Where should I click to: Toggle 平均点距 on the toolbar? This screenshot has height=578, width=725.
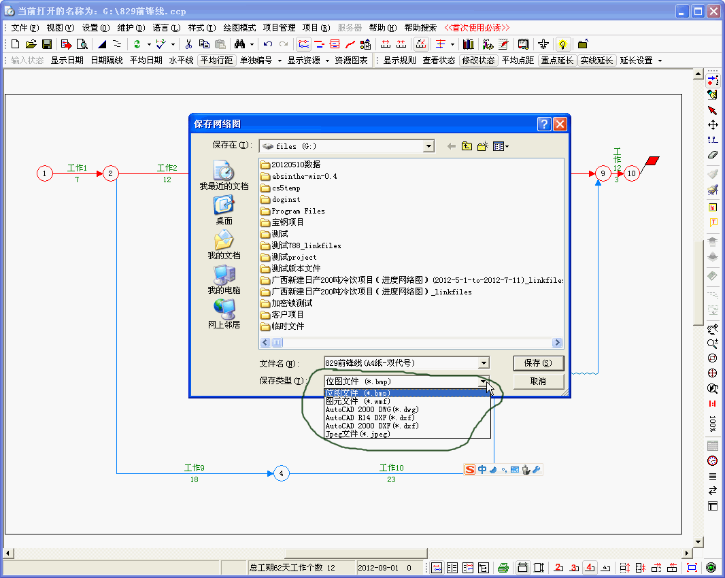[x=518, y=61]
